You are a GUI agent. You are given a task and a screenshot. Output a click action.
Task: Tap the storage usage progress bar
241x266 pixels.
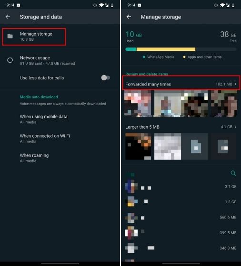tap(181, 49)
